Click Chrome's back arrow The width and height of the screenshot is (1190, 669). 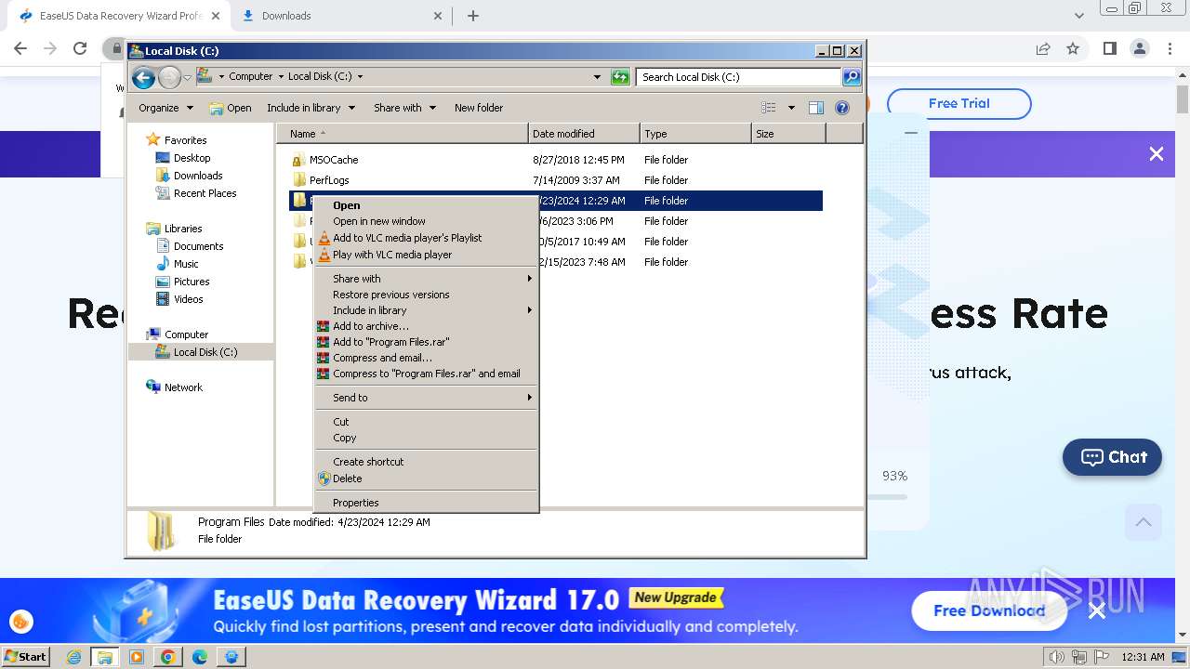(x=20, y=48)
